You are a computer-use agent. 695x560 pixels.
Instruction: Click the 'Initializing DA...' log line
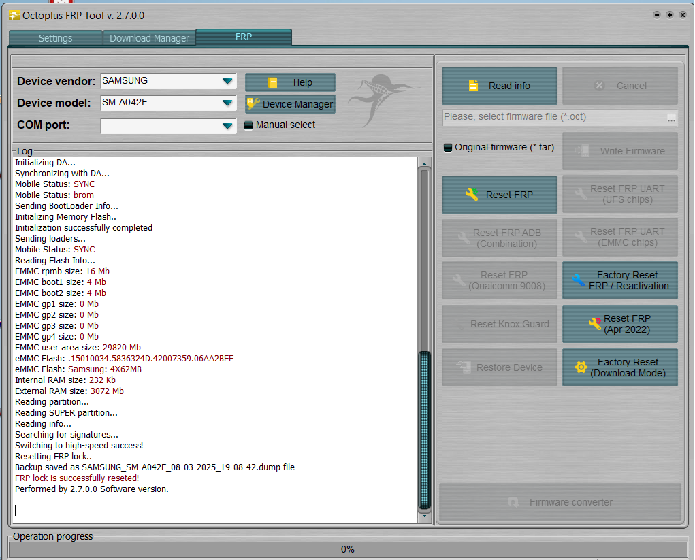tap(45, 162)
